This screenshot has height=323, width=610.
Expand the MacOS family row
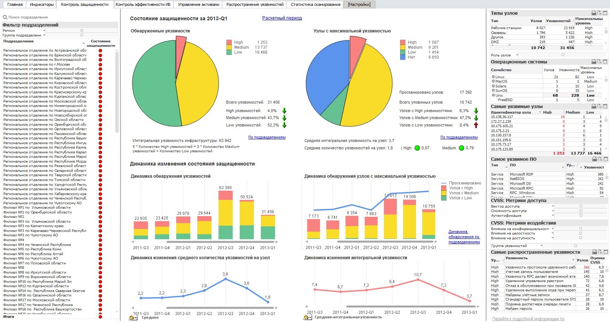(493, 81)
